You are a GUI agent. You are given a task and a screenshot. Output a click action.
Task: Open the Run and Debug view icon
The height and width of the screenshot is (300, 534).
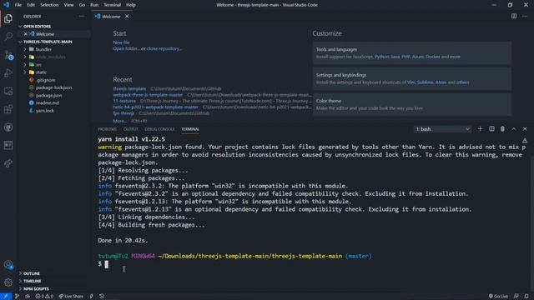point(8,72)
